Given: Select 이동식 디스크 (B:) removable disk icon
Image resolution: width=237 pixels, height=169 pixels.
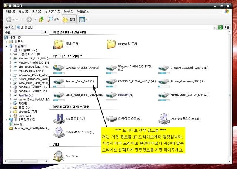Looking at the screenshot, I should 111,119.
